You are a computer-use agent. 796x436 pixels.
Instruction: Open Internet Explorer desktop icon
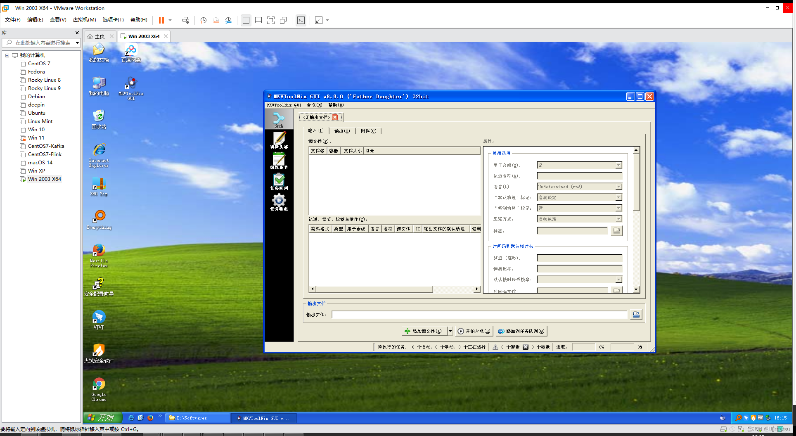click(x=99, y=155)
